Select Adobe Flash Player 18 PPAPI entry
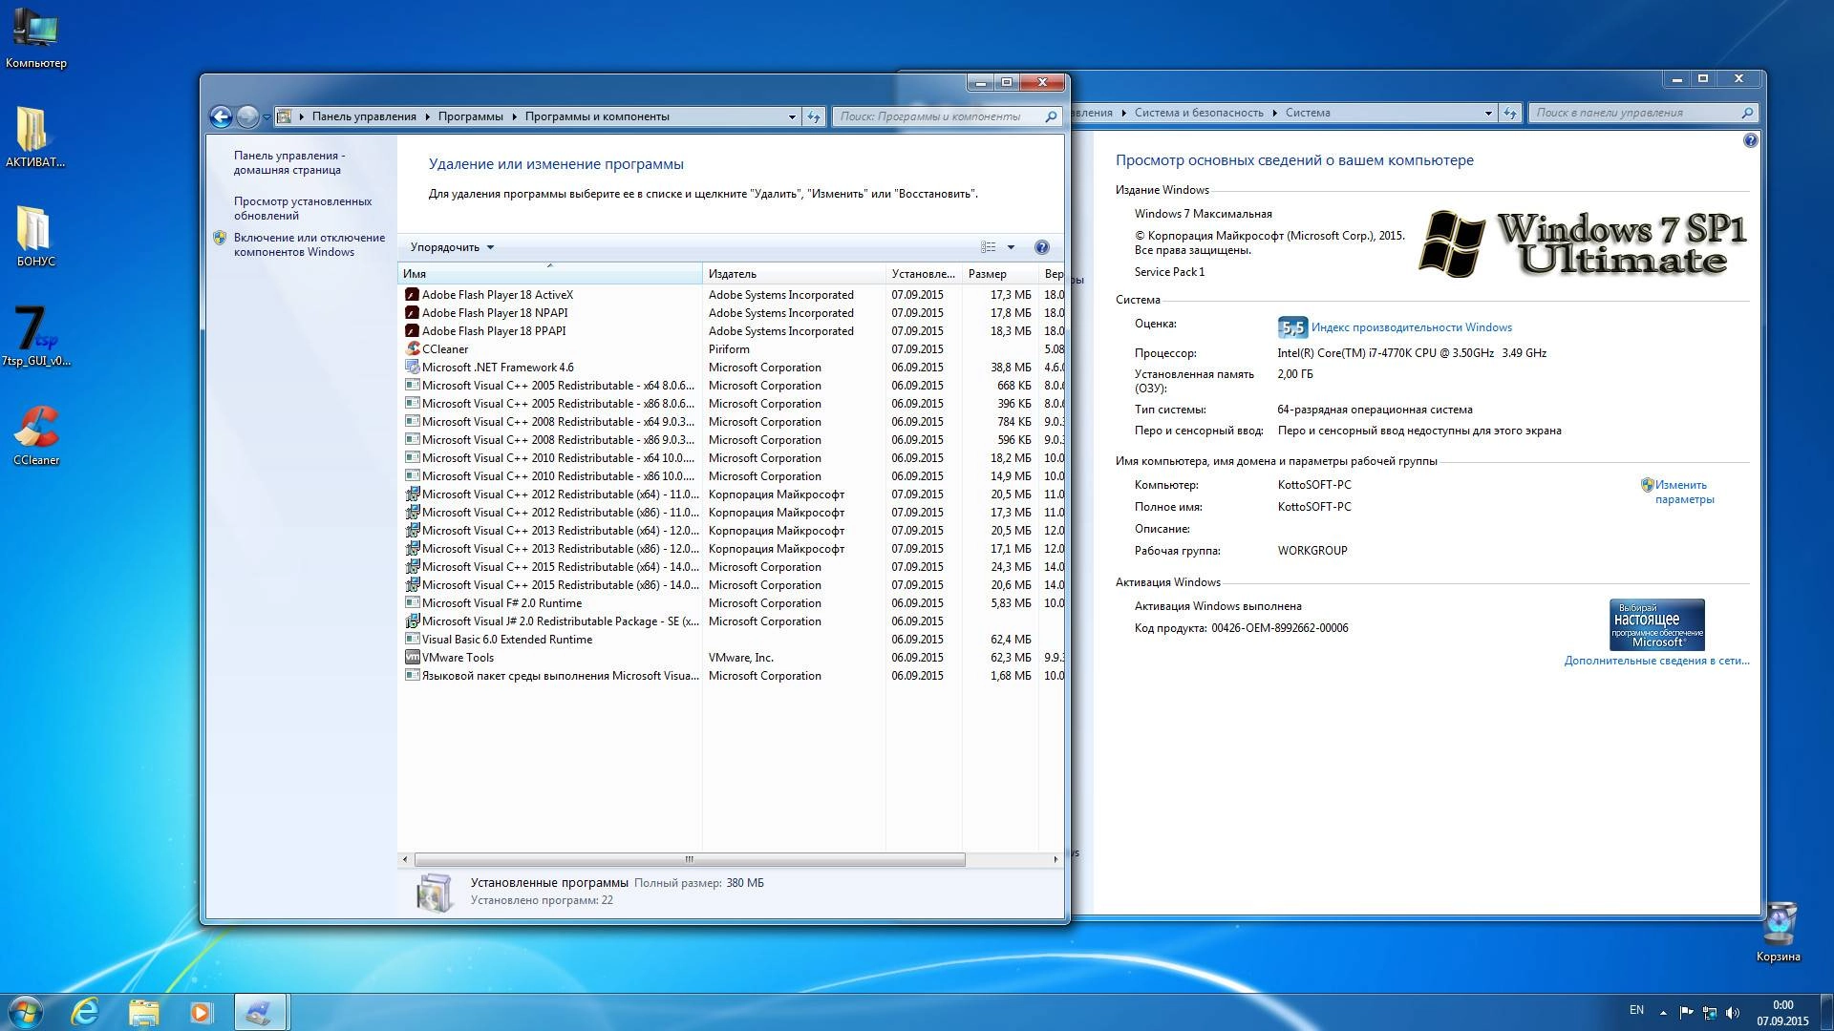Viewport: 1834px width, 1031px height. (x=731, y=331)
